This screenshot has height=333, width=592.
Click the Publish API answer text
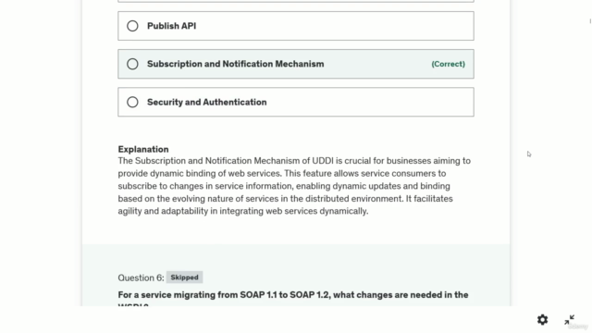(x=171, y=26)
